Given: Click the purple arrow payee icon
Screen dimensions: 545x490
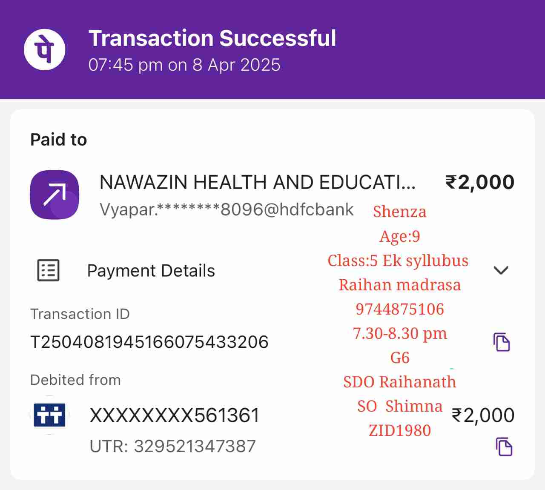Looking at the screenshot, I should 54,195.
